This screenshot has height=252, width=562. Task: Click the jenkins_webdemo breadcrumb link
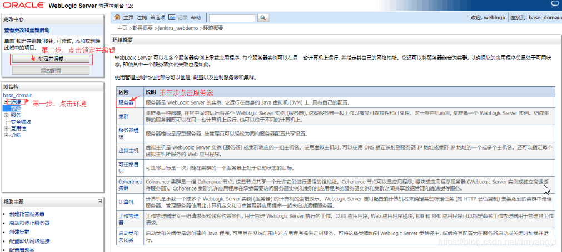click(178, 28)
